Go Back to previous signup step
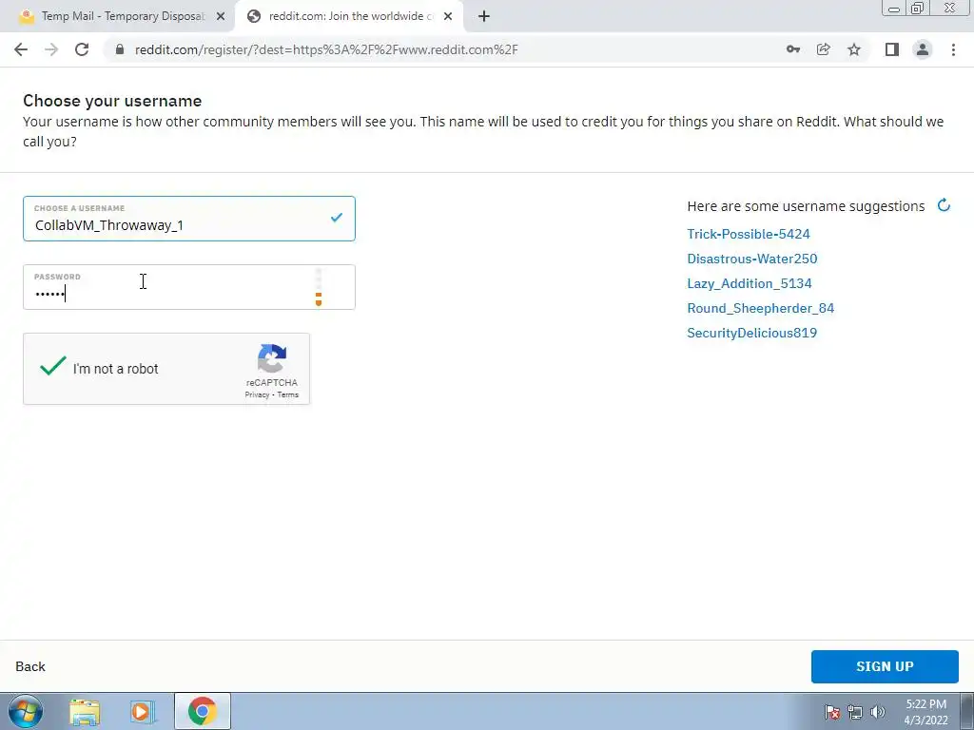The width and height of the screenshot is (974, 730). [x=30, y=666]
